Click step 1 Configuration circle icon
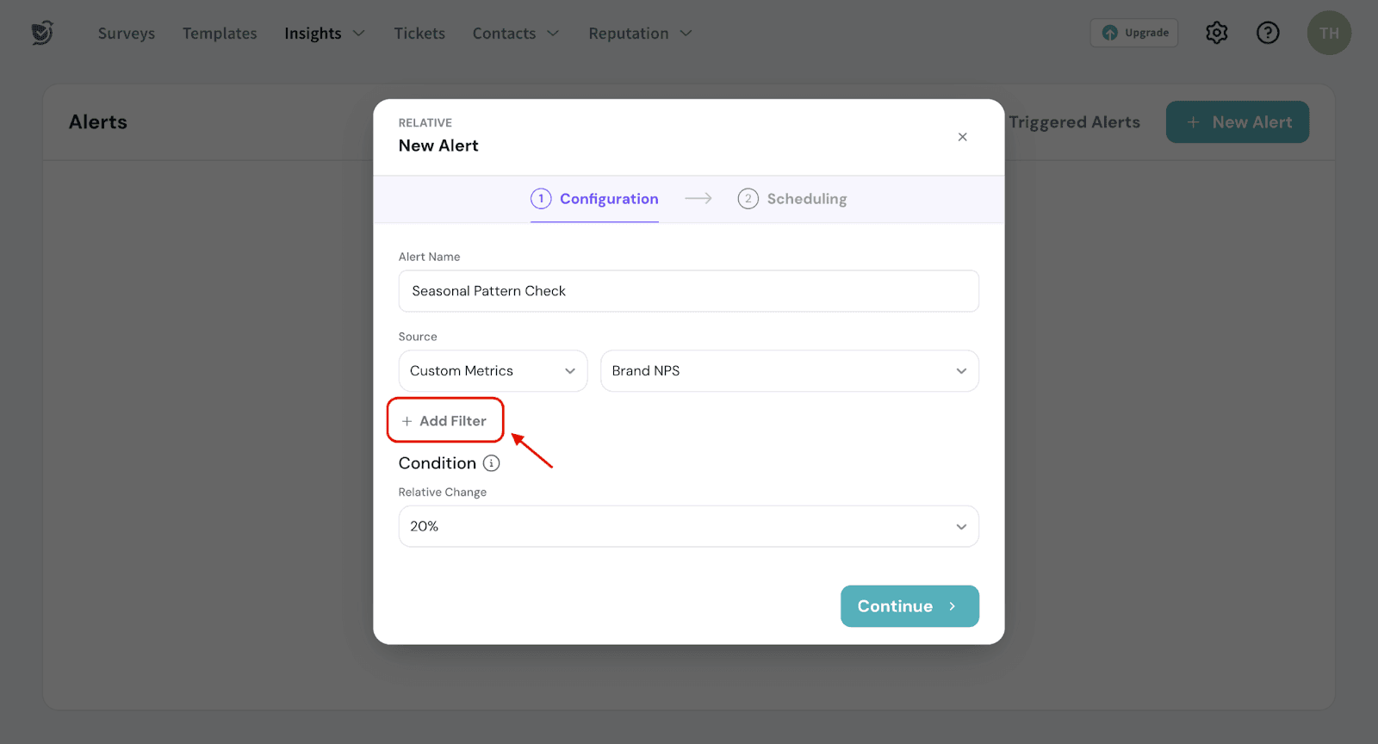Viewport: 1378px width, 744px height. (541, 199)
